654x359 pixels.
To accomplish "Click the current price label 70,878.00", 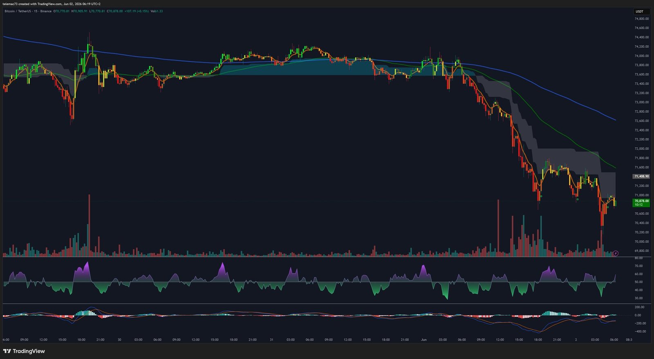I will point(641,202).
